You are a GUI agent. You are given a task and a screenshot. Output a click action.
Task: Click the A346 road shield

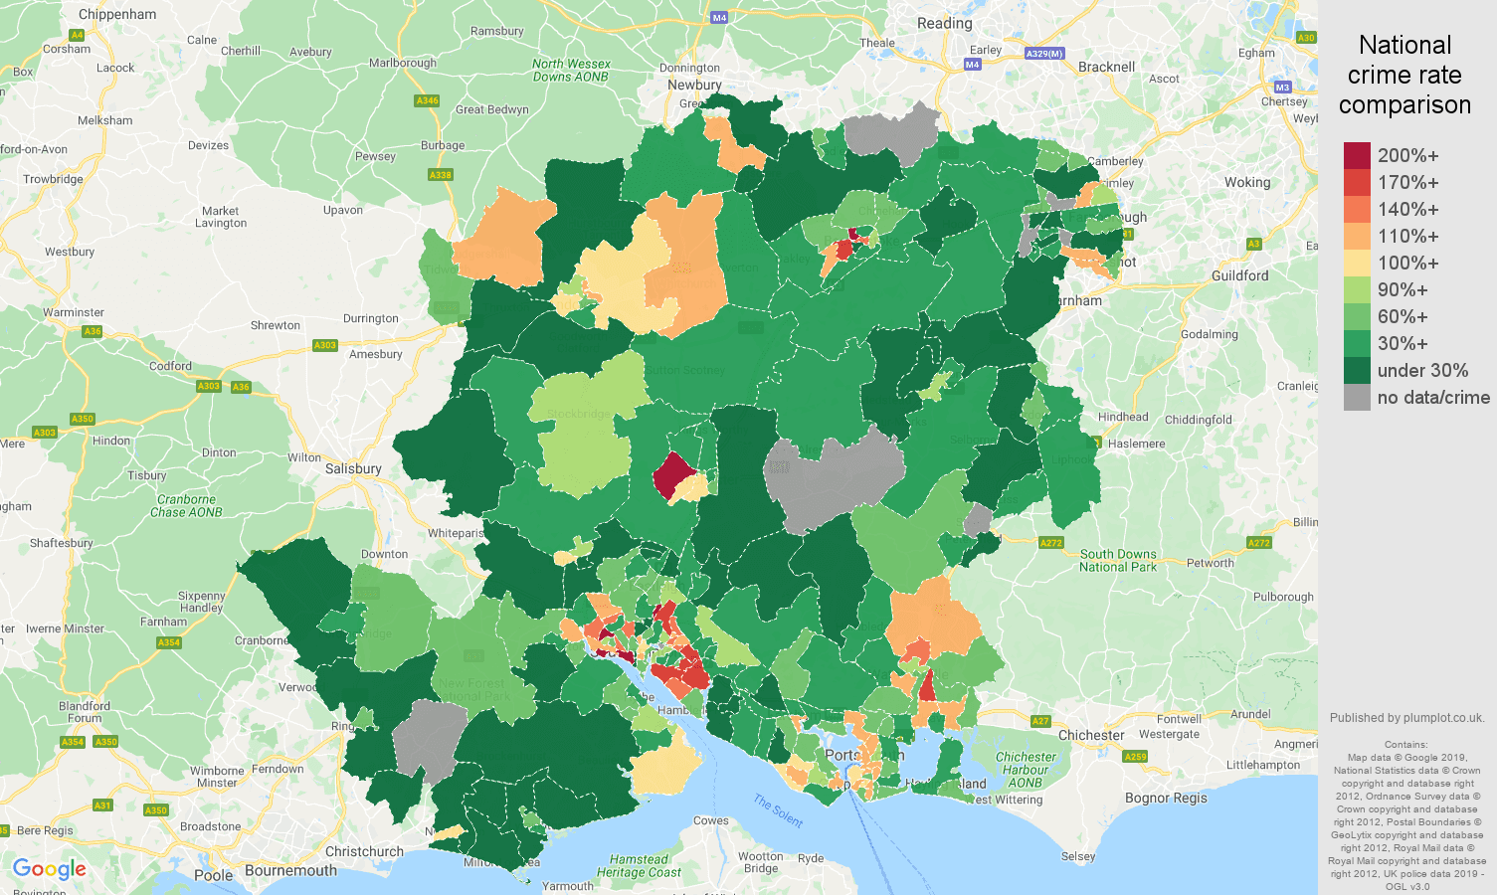(x=427, y=100)
